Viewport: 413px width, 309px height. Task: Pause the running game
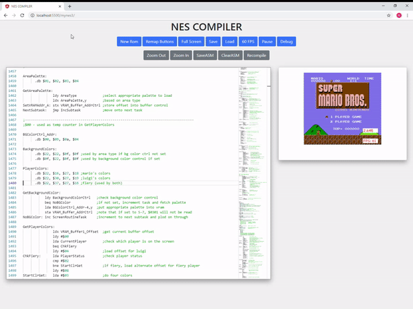(x=267, y=41)
